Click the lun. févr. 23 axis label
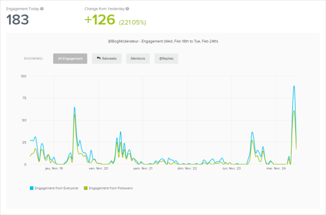 coord(231,168)
